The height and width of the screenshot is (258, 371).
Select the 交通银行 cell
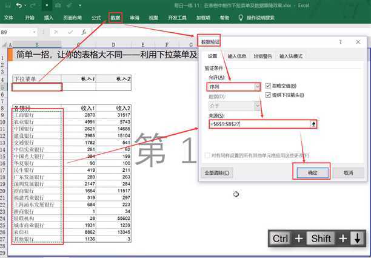(37, 143)
